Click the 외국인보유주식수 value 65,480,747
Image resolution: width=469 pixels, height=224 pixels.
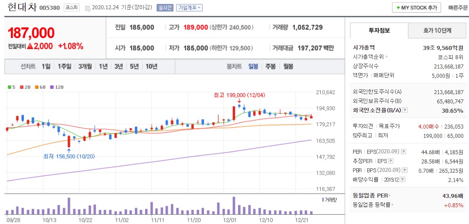450,101
